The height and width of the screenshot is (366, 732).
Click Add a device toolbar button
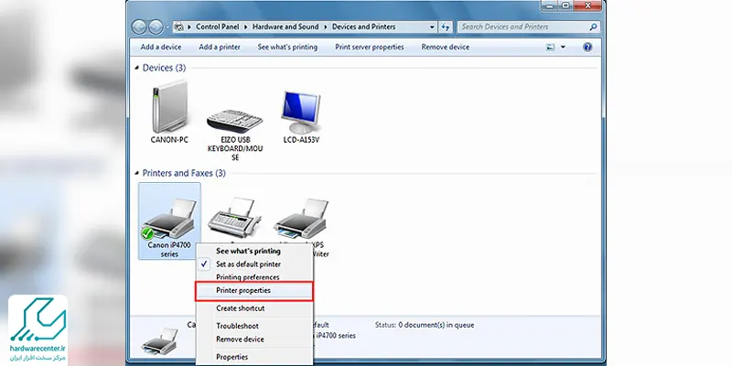[161, 48]
